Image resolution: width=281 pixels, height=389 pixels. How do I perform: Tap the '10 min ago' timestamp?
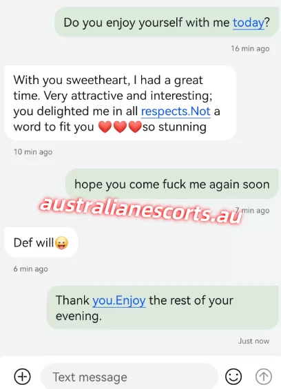[33, 152]
